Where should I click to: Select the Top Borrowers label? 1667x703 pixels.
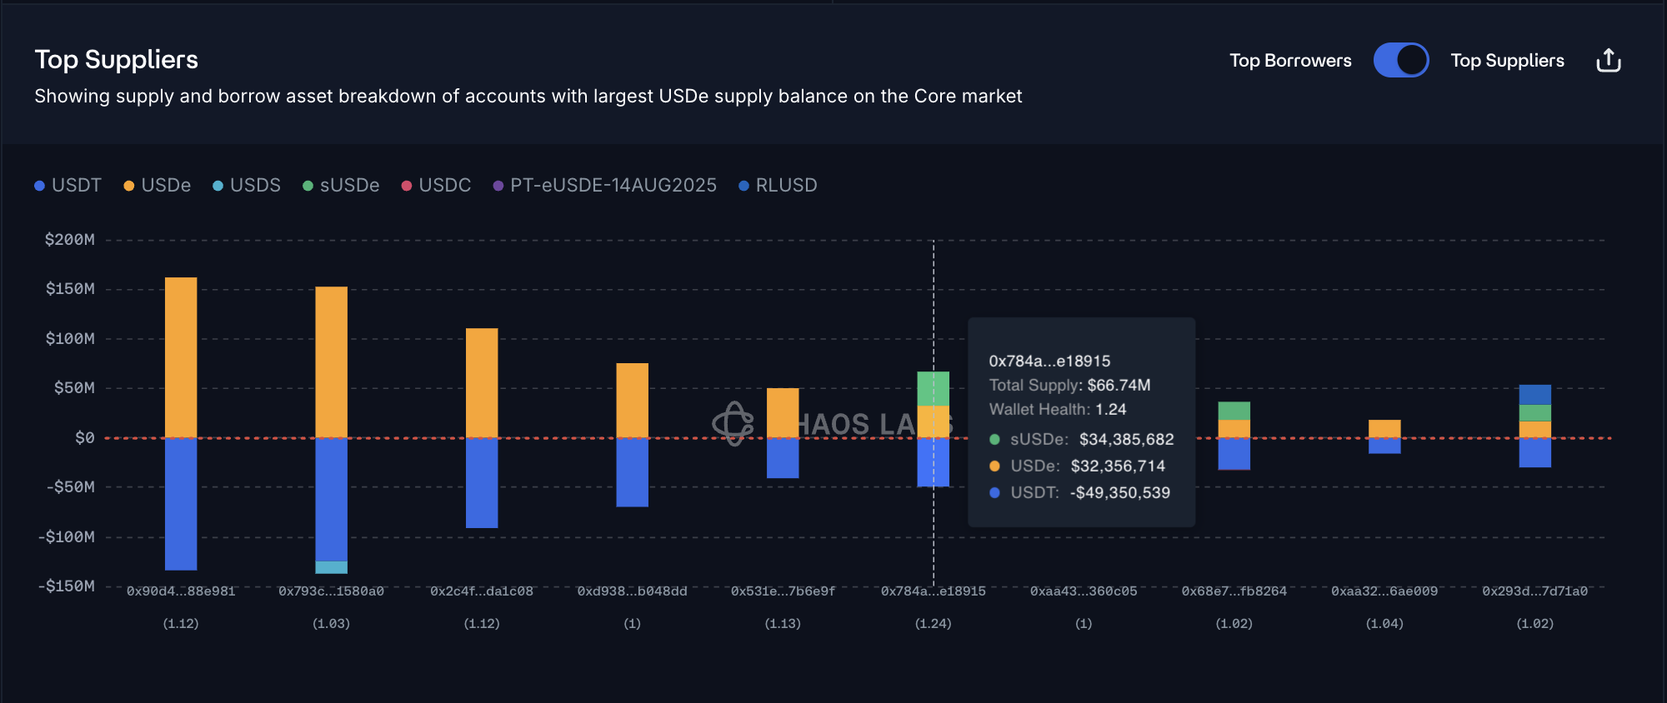pyautogui.click(x=1290, y=61)
